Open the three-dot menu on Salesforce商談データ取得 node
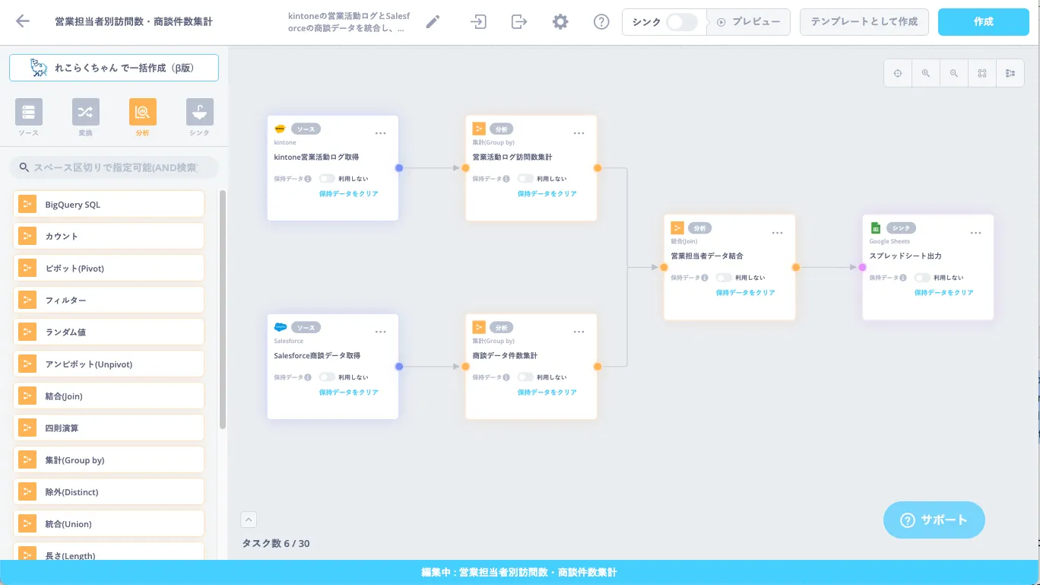This screenshot has width=1040, height=585. pos(380,332)
